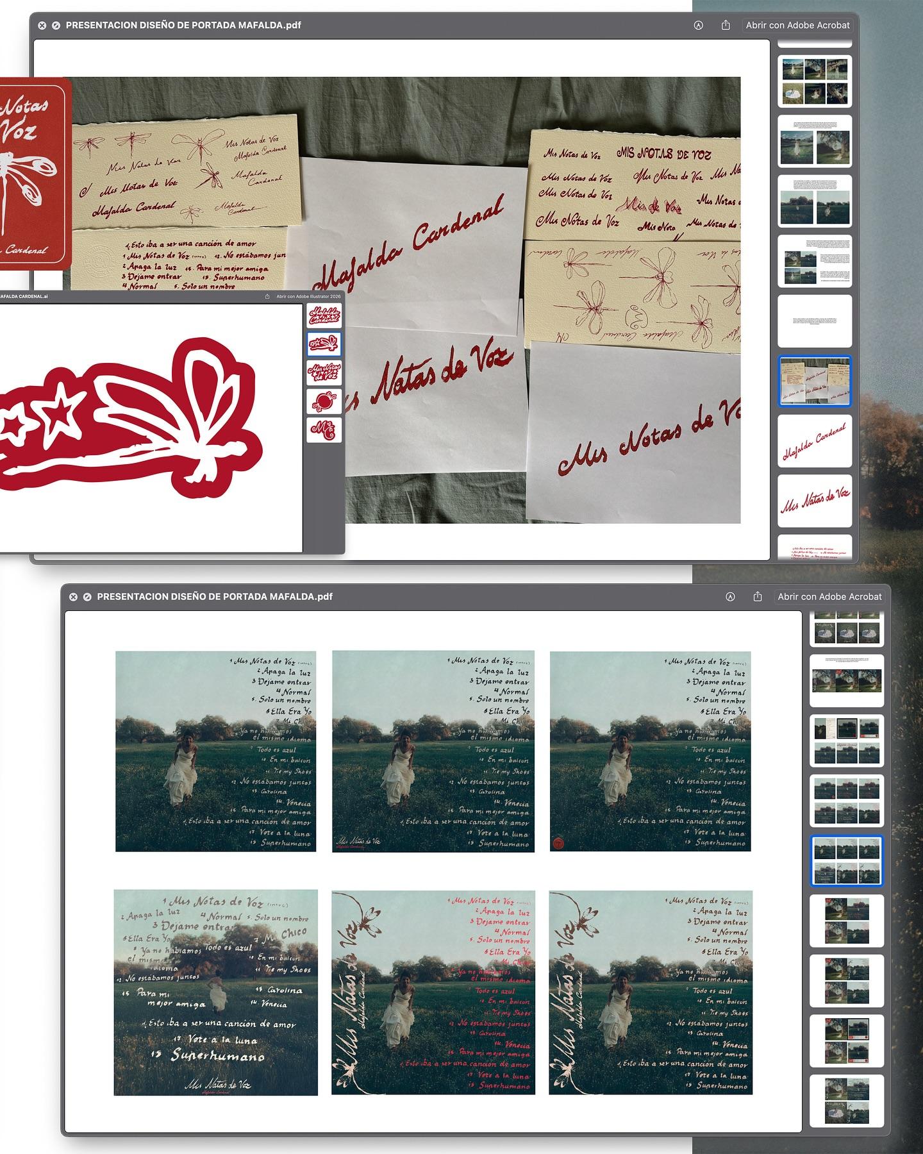Close the lower PDF preview window
The height and width of the screenshot is (1154, 923).
coord(74,597)
